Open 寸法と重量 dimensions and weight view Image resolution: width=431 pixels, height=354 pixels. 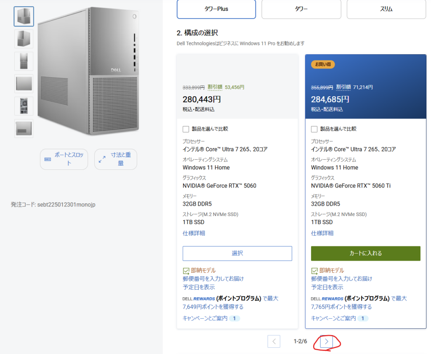tap(116, 159)
